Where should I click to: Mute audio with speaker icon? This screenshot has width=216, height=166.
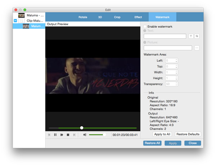click(85, 135)
